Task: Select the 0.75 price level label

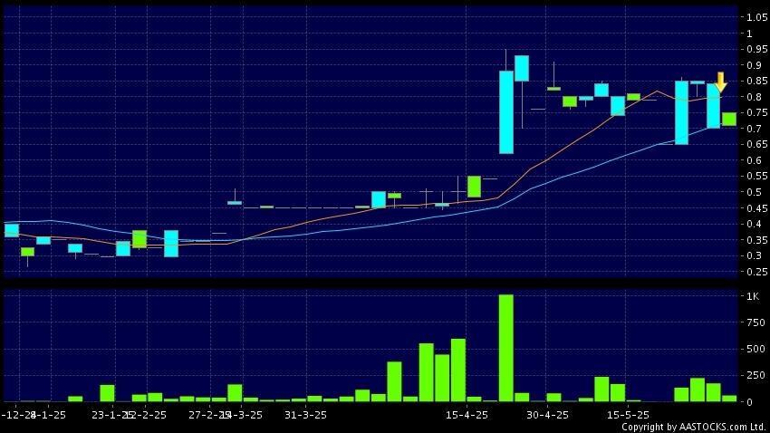Action: [x=756, y=113]
